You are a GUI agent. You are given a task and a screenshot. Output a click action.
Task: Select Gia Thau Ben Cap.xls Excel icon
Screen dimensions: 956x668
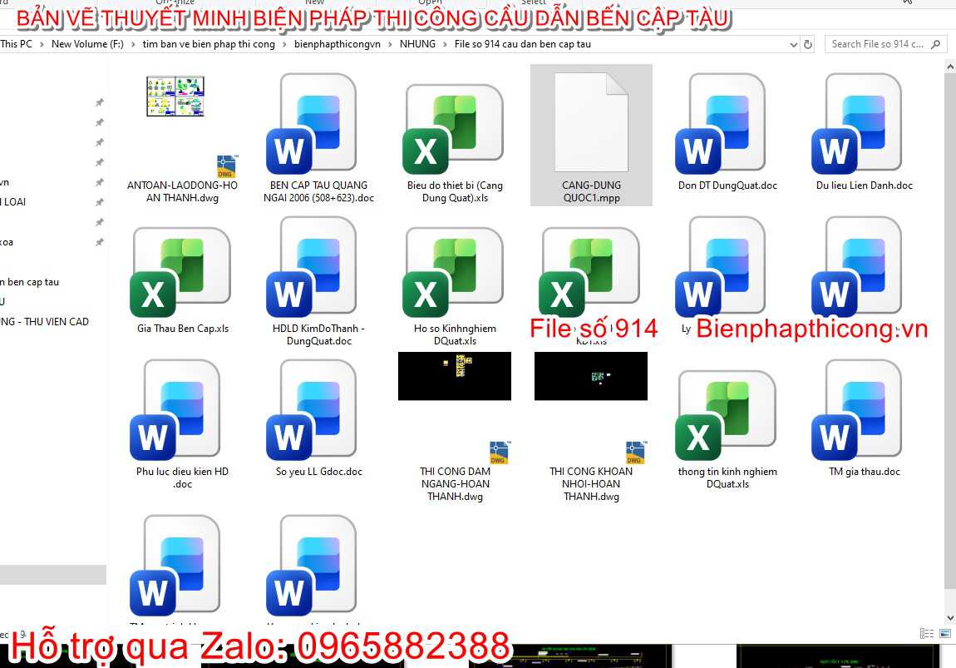click(180, 273)
